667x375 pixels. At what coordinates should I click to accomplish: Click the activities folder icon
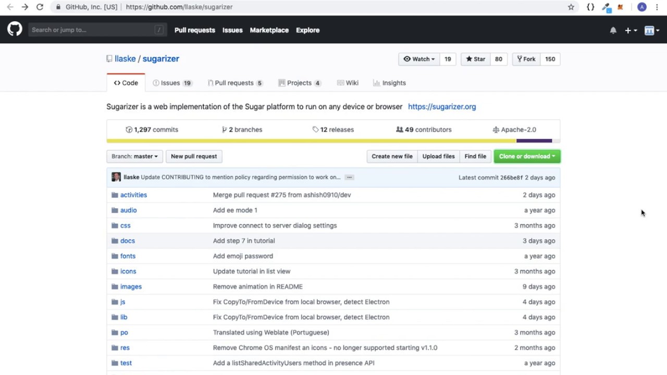[x=115, y=195]
